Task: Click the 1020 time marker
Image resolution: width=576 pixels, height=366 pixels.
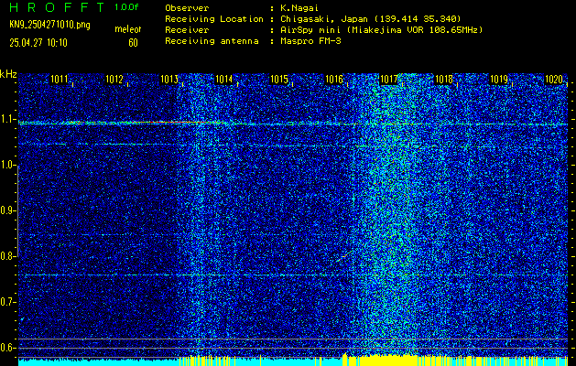Action: [554, 80]
